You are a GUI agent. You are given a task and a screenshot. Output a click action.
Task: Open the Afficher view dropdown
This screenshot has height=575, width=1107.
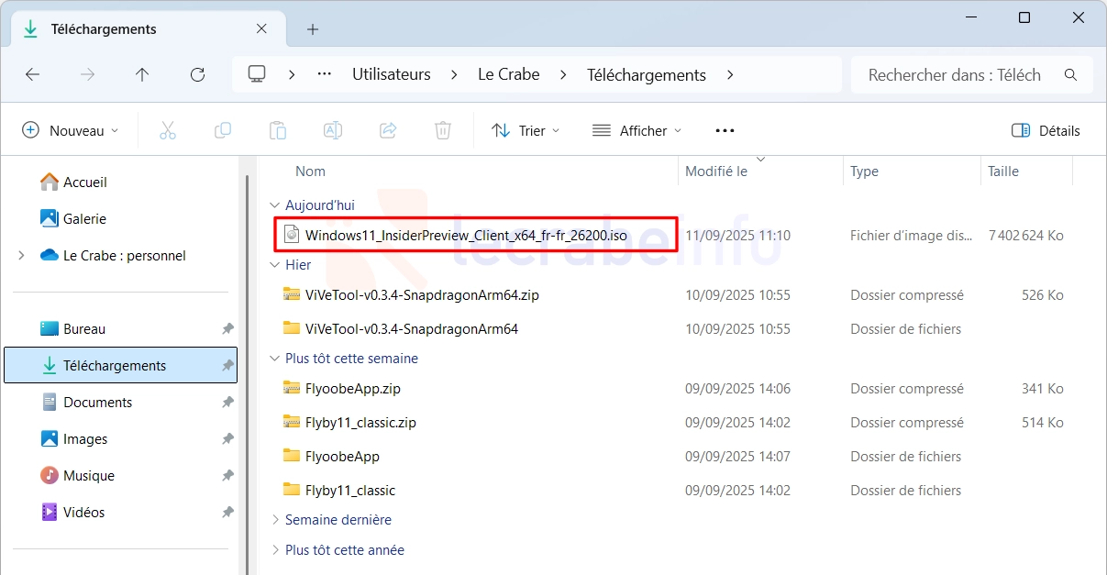637,130
